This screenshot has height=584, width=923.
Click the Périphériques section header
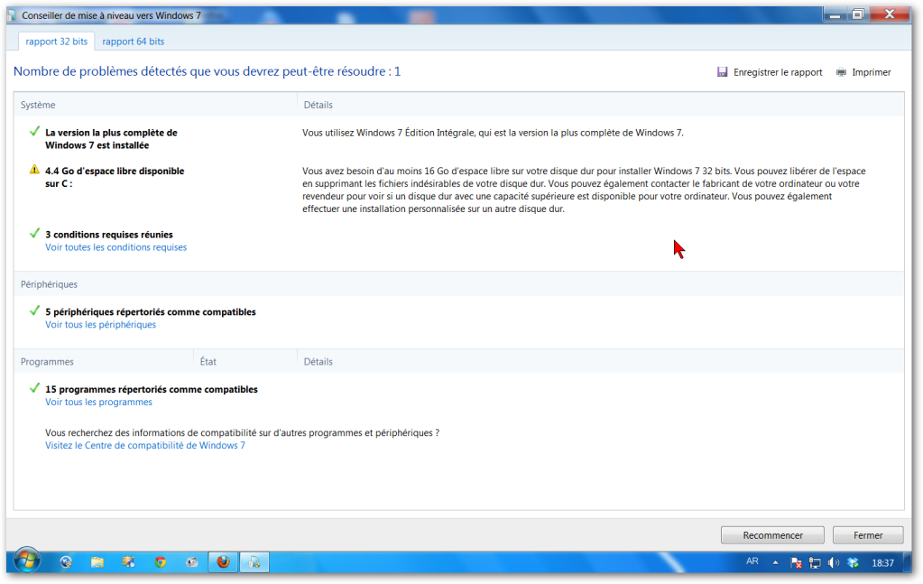click(49, 284)
